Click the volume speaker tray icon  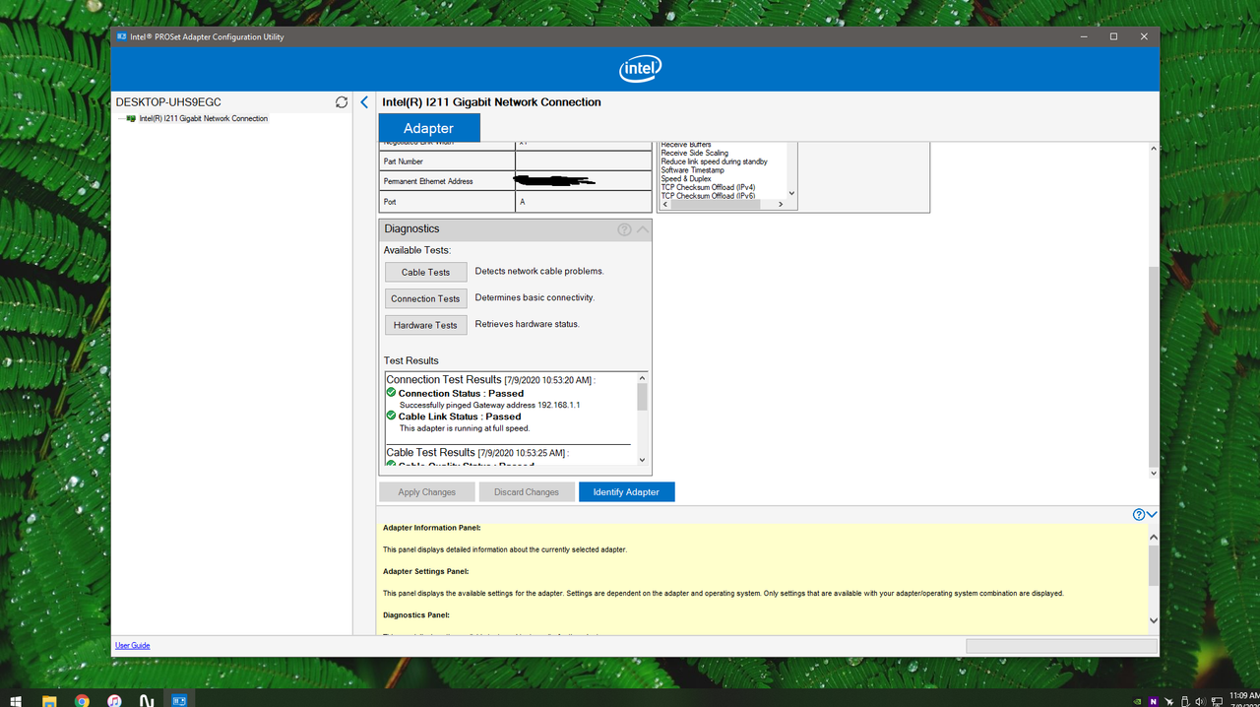[x=1200, y=701]
